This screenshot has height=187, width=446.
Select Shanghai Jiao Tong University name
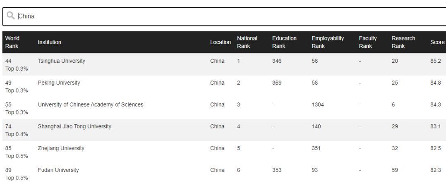74,126
